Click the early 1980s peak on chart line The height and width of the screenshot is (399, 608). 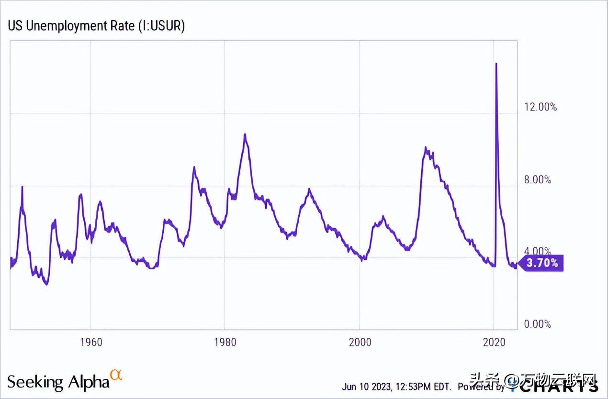coord(245,135)
